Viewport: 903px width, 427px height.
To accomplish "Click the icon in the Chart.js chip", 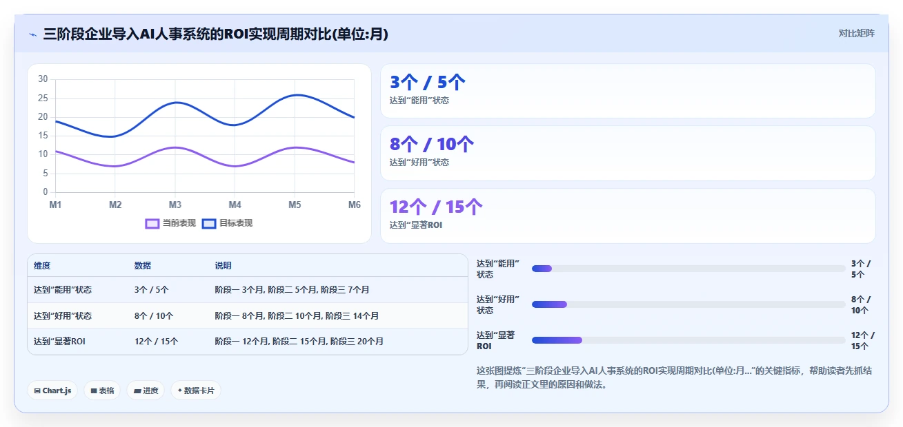I will [x=37, y=391].
